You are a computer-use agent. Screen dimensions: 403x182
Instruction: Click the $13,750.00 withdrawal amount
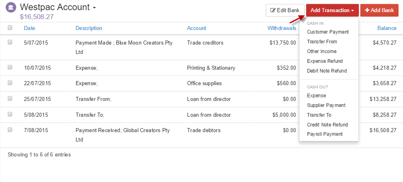click(283, 43)
